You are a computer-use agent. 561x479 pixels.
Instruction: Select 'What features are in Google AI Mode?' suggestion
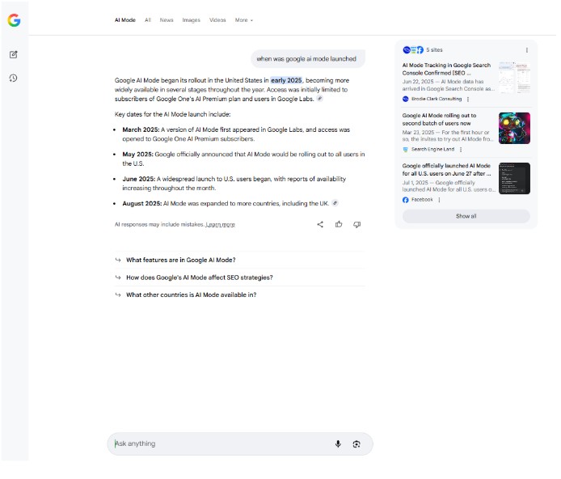pyautogui.click(x=180, y=260)
